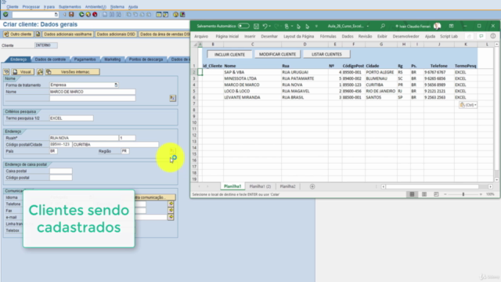Open the Desenvolvedor ribbon tab
The height and width of the screenshot is (282, 501).
405,37
